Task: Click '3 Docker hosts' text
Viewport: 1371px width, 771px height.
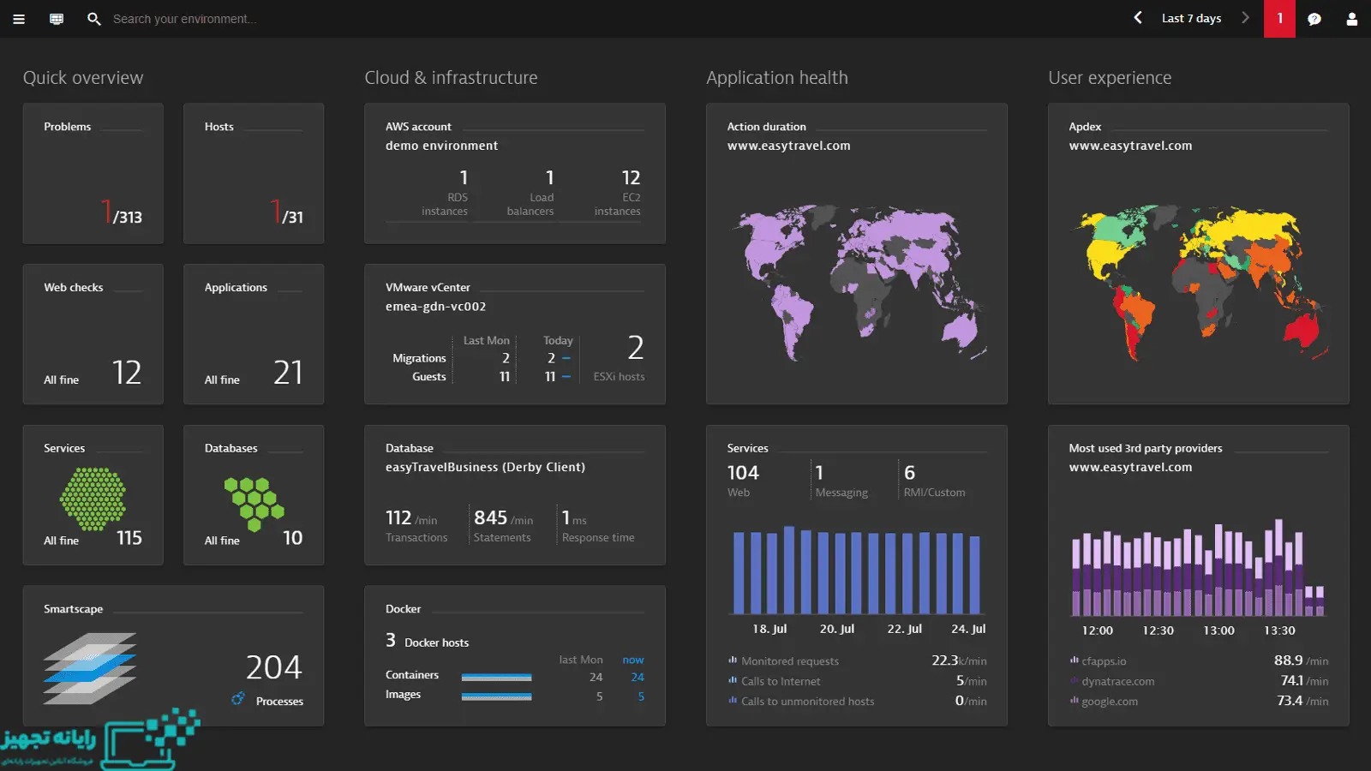Action: (x=427, y=641)
